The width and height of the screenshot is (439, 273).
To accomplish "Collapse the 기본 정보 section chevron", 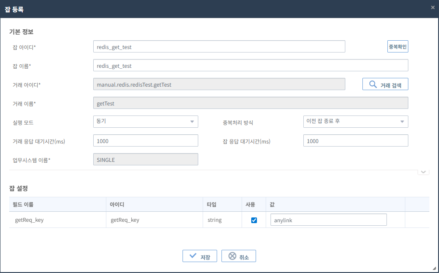I will click(423, 172).
